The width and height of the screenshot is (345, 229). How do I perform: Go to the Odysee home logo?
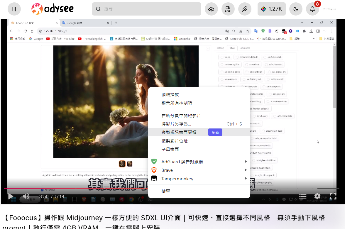click(x=52, y=9)
